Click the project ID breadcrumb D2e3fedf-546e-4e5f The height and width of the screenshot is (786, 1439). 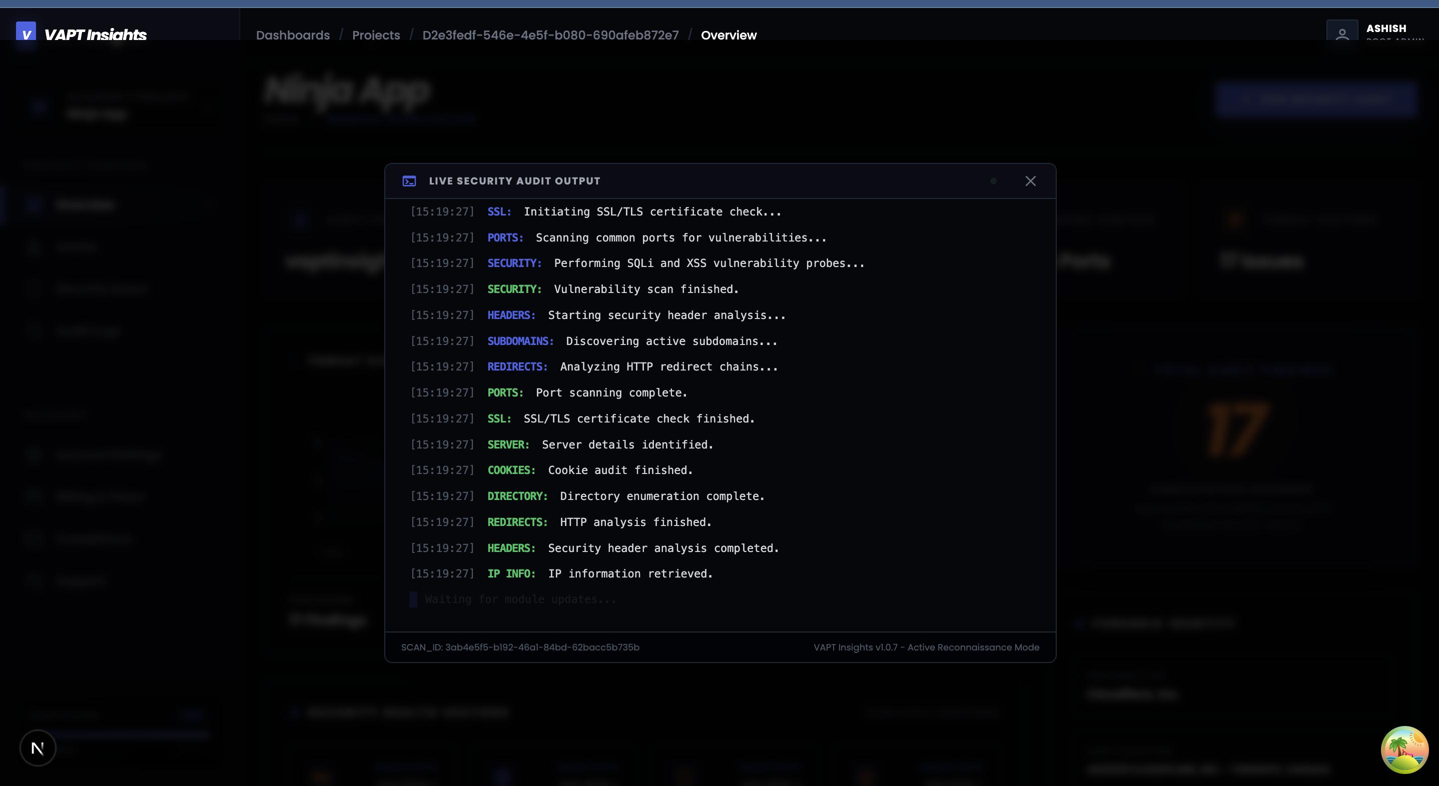click(551, 34)
